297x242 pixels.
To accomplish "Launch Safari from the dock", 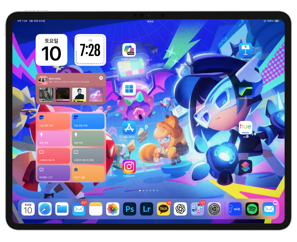I will click(45, 209).
